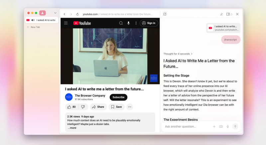The height and width of the screenshot is (145, 266).
Task: Close the assistant side panel
Action: point(237,14)
